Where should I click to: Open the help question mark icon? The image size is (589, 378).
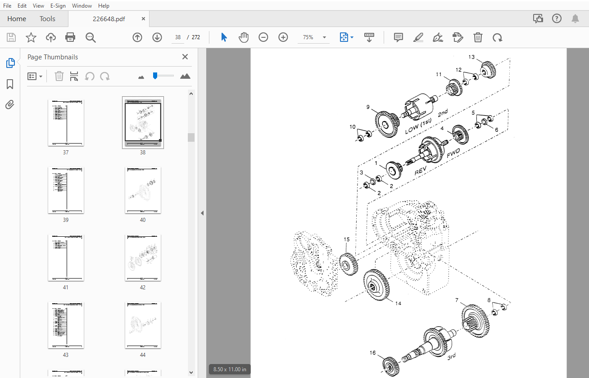tap(557, 18)
